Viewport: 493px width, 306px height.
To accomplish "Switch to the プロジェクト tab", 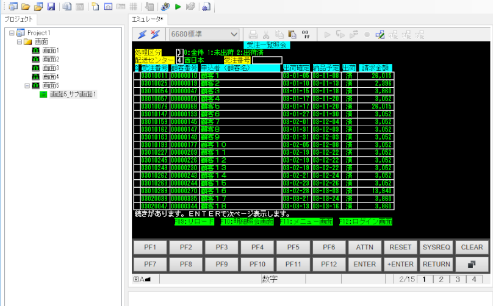I will (x=19, y=19).
